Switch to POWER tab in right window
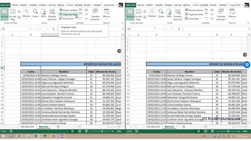251x141 pixels. click(x=223, y=5)
